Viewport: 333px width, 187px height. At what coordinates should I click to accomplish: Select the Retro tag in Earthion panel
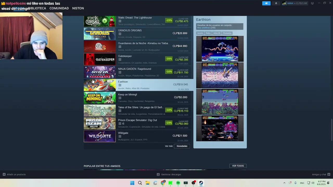click(208, 33)
